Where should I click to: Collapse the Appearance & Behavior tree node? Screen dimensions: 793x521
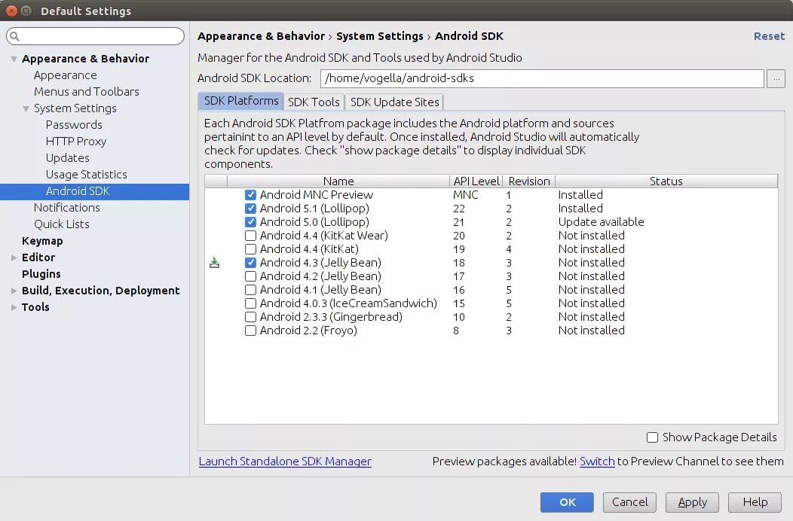pyautogui.click(x=14, y=59)
